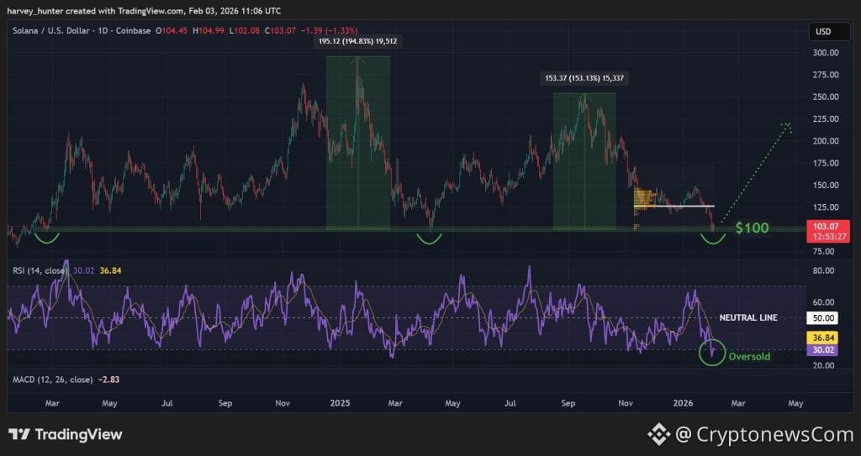This screenshot has width=861, height=456.
Task: Click the 225.00 price axis label
Action: pyautogui.click(x=826, y=118)
